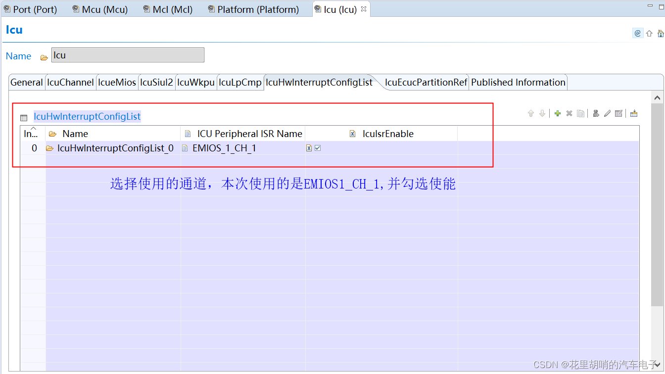
Task: Click the vertical scrollbar track
Action: click(x=657, y=232)
